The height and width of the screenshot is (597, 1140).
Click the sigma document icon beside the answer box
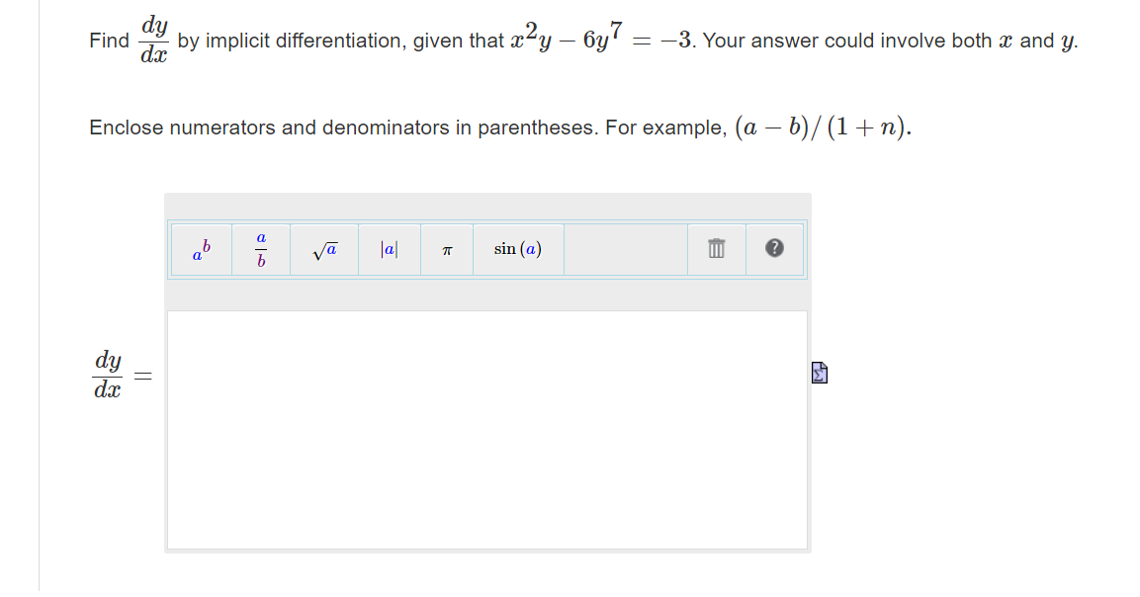(x=819, y=371)
